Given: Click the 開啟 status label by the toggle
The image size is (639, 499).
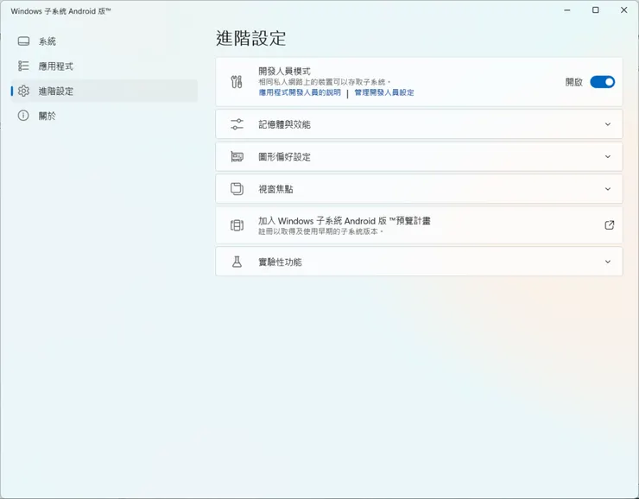Looking at the screenshot, I should point(574,82).
